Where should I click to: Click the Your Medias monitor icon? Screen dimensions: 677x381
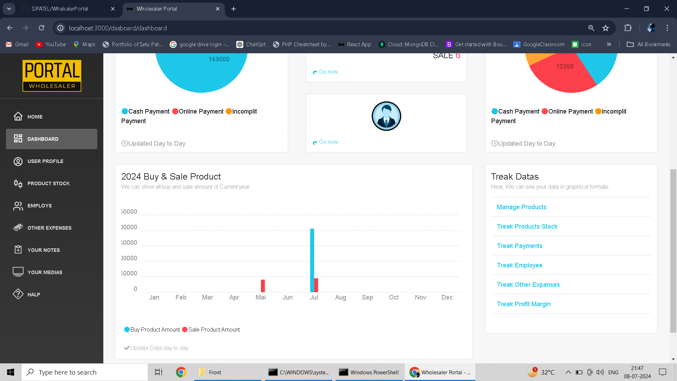click(x=18, y=272)
